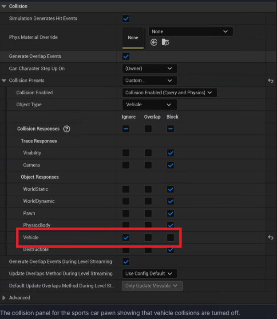The width and height of the screenshot is (277, 319).
Task: Click the Phys Material Override label
Action: click(33, 37)
